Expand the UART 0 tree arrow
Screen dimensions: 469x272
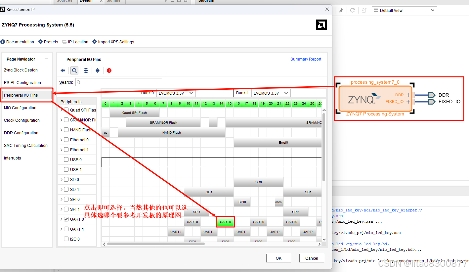click(x=62, y=219)
